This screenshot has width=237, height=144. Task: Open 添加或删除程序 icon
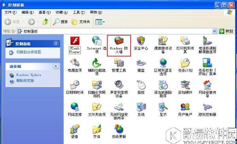pyautogui.click(x=163, y=85)
